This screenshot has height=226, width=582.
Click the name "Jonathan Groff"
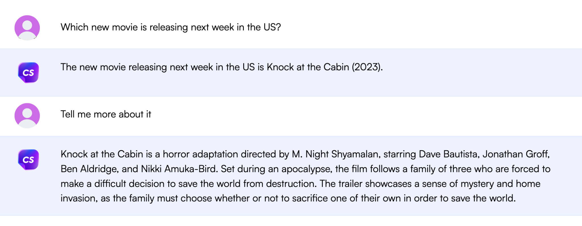(516, 154)
